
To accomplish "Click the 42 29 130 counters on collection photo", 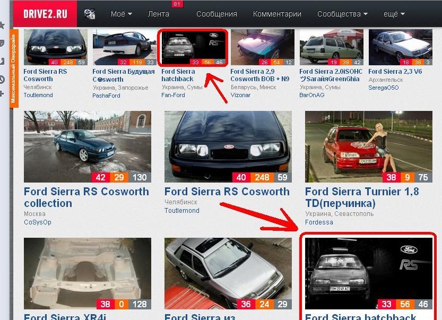I will click(x=122, y=177).
